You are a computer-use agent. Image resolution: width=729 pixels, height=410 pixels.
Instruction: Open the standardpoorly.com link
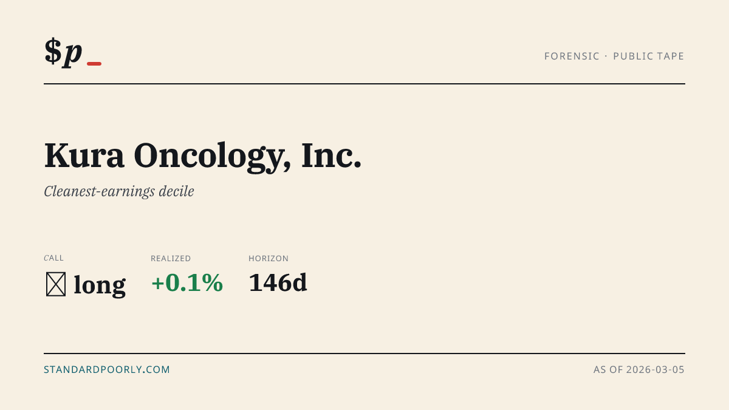(107, 369)
